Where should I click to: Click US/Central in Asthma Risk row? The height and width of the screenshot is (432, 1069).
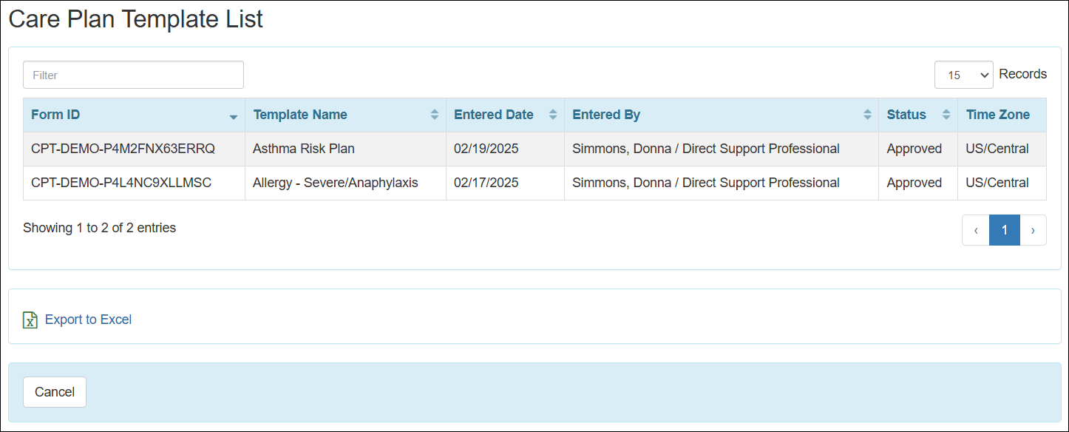pos(997,149)
